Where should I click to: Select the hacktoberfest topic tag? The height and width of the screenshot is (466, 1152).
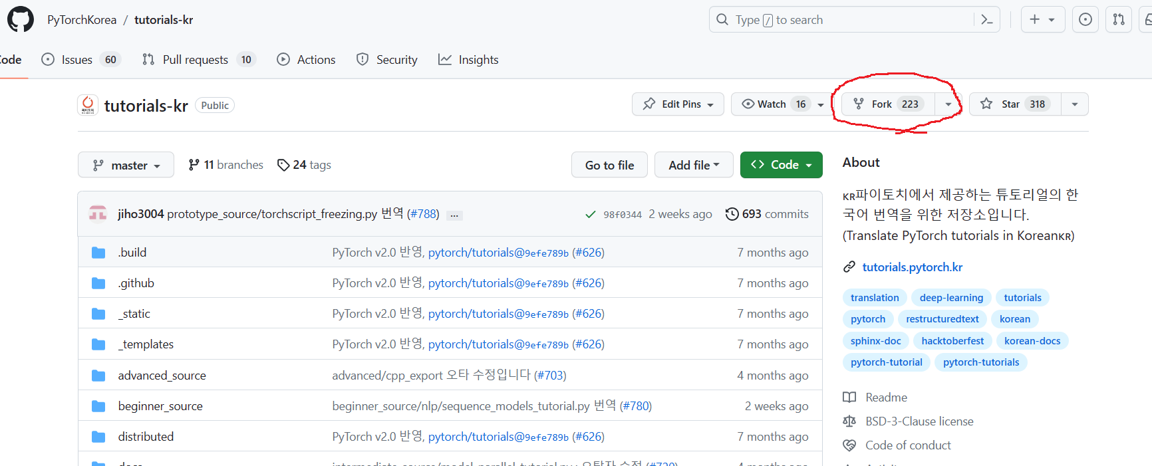click(952, 341)
